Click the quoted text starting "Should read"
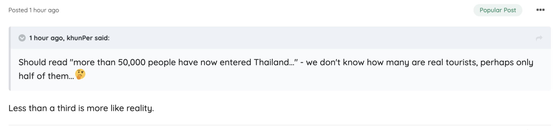 [43, 63]
